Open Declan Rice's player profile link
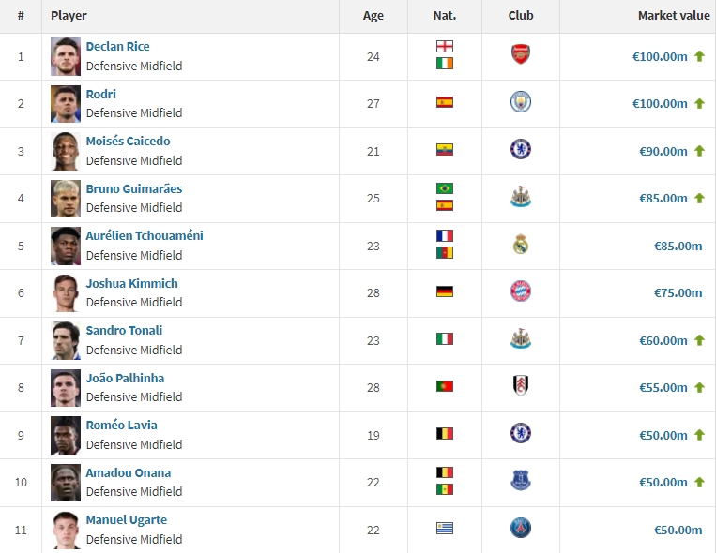 click(x=118, y=47)
